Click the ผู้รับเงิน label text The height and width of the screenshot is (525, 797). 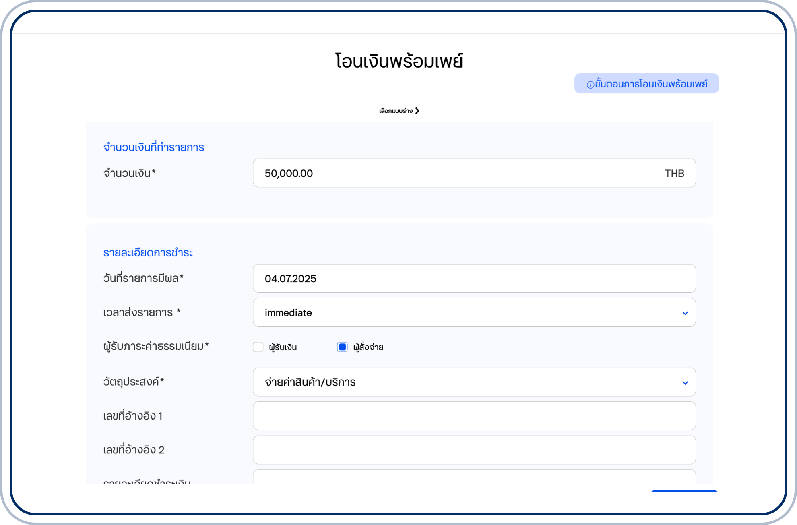[x=283, y=347]
